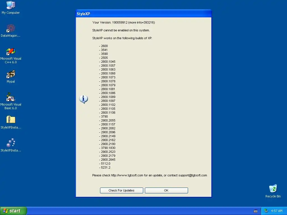Click build entry '- 2800.1086'

pos(107,93)
